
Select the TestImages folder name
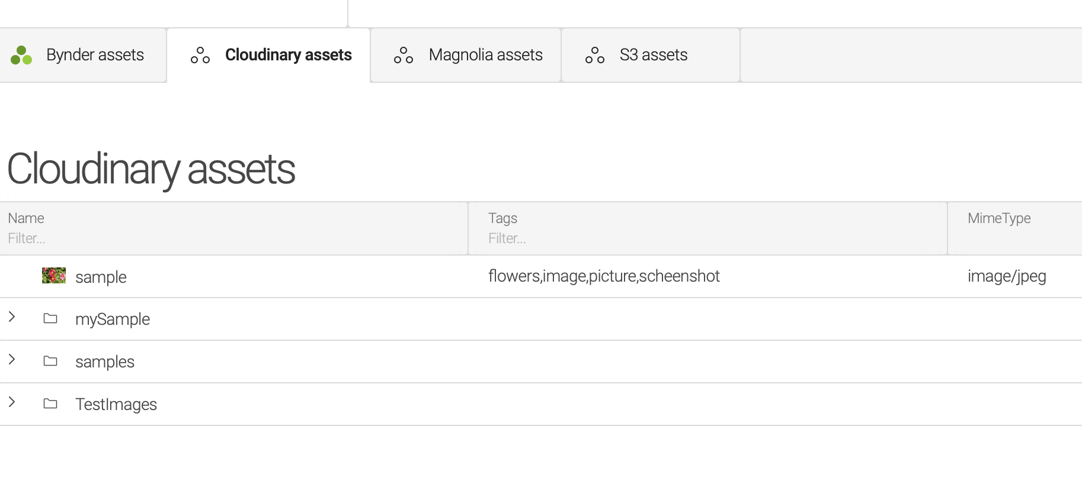[116, 404]
